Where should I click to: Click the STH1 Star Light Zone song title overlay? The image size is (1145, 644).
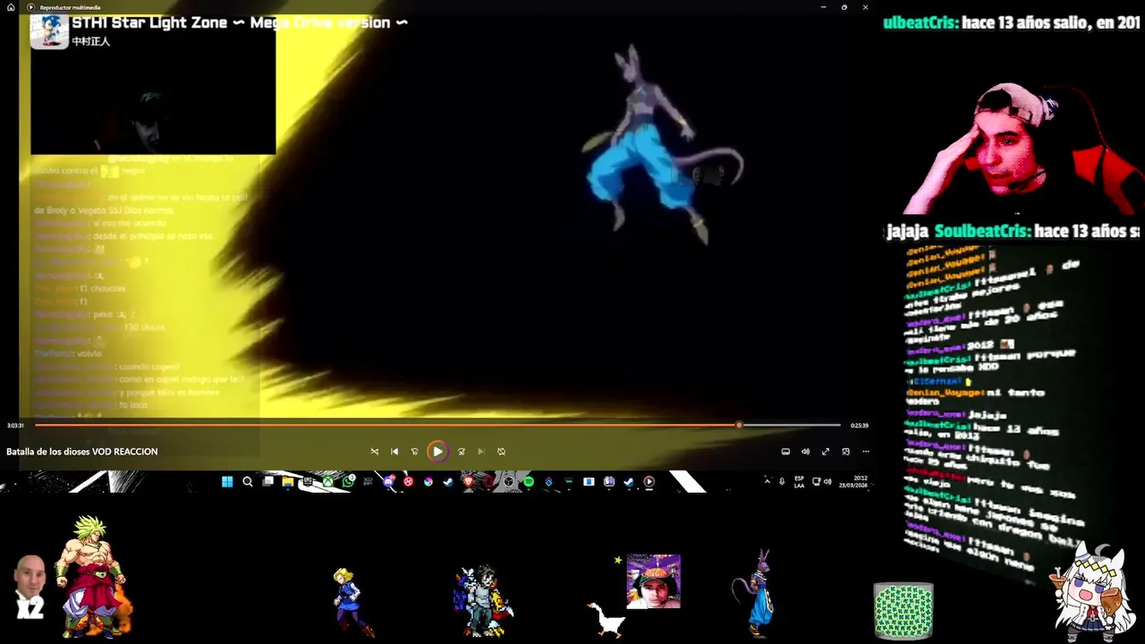pos(240,22)
